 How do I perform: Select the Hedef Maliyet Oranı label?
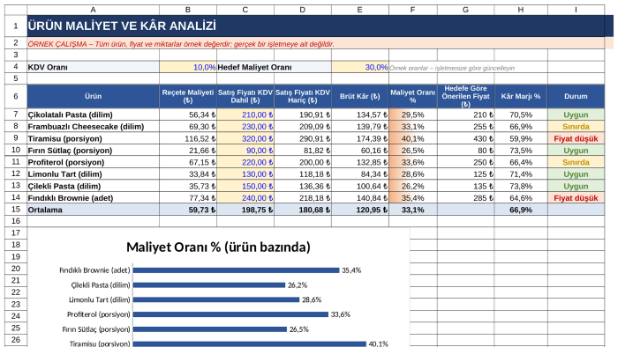click(x=274, y=67)
